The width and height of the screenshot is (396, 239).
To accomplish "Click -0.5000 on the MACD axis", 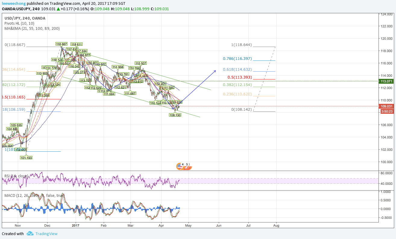I will [x=386, y=218].
